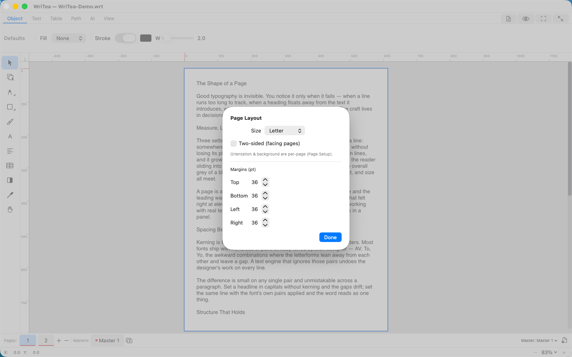Remove a page with the minus icon

[66, 340]
